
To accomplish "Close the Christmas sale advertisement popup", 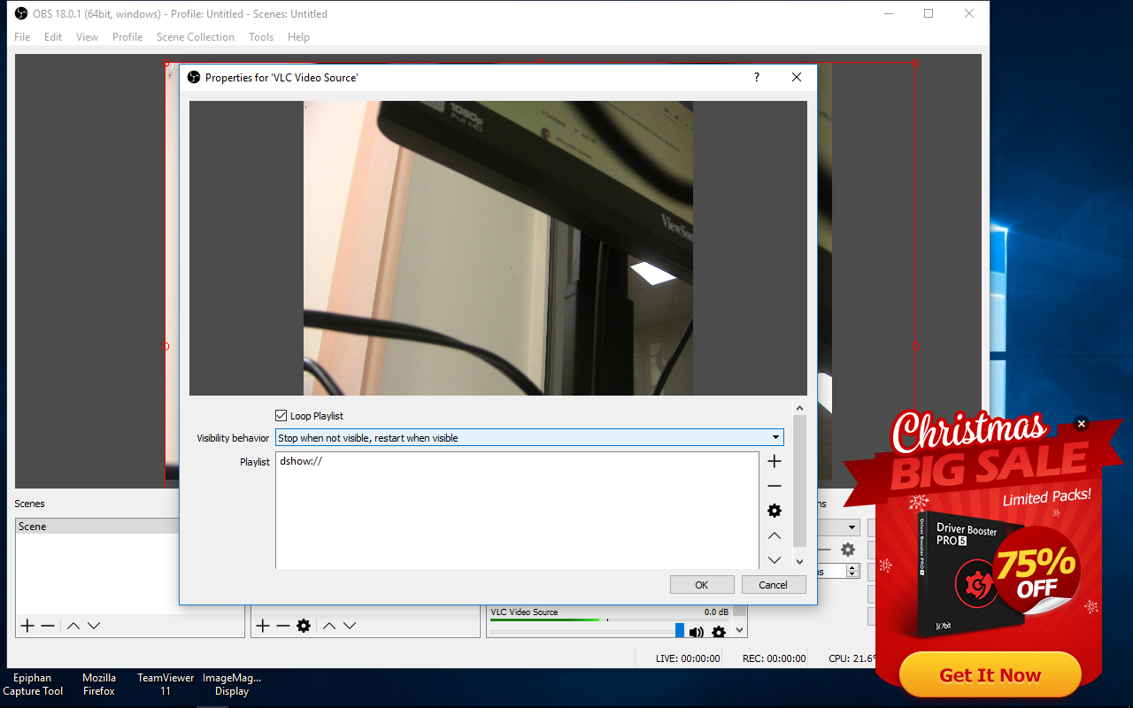I will tap(1081, 424).
